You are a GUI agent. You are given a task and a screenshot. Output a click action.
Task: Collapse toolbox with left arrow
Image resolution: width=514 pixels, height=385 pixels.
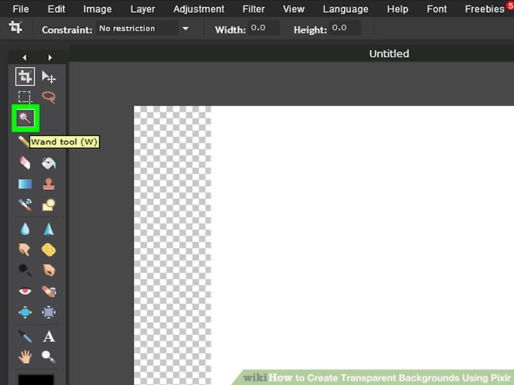[24, 58]
